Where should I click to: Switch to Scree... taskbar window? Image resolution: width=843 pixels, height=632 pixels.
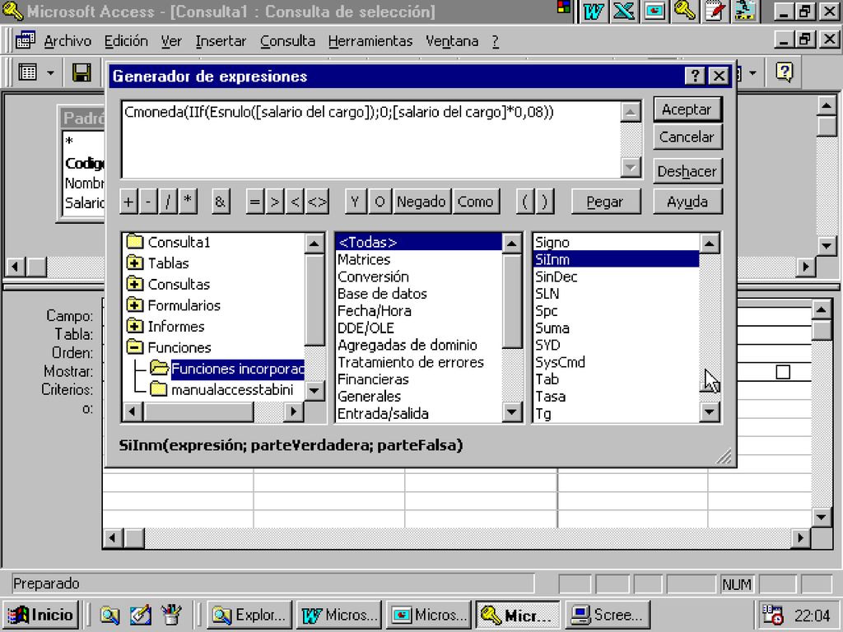608,615
